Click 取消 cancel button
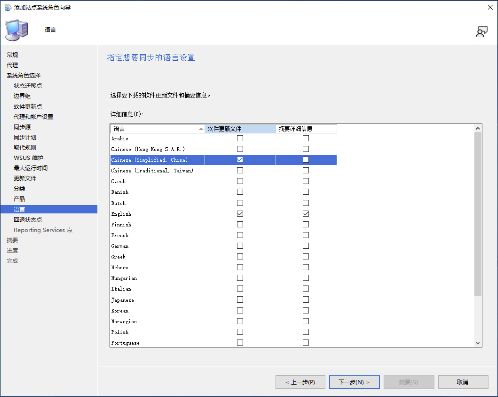498x397 pixels. click(x=463, y=382)
